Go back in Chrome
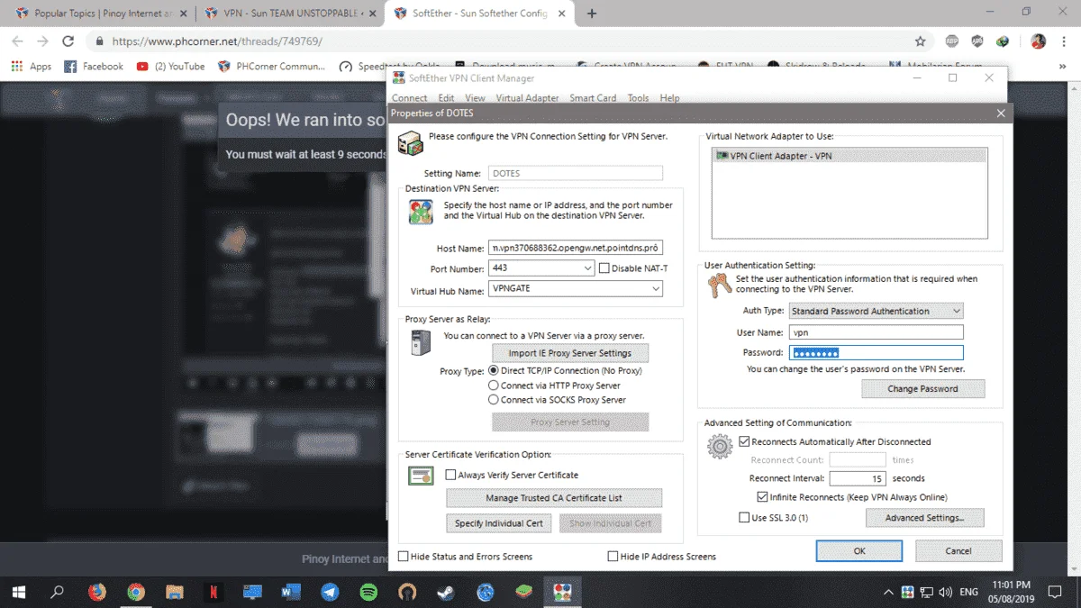1081x608 pixels. pos(18,41)
